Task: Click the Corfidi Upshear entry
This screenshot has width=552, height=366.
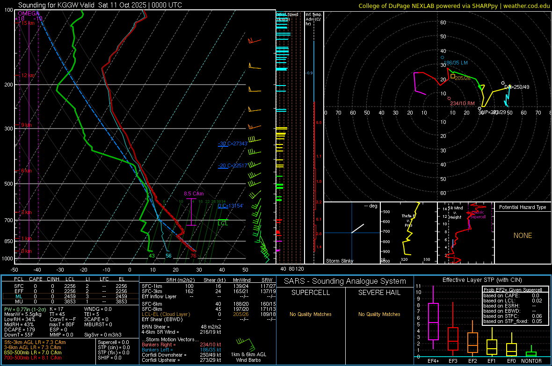Action: pyautogui.click(x=182, y=360)
